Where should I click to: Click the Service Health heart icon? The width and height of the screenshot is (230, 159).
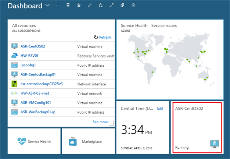[22, 141]
